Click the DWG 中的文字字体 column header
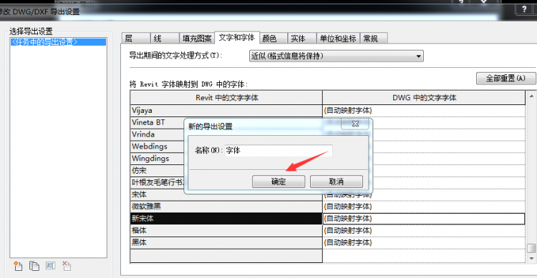 pyautogui.click(x=424, y=98)
